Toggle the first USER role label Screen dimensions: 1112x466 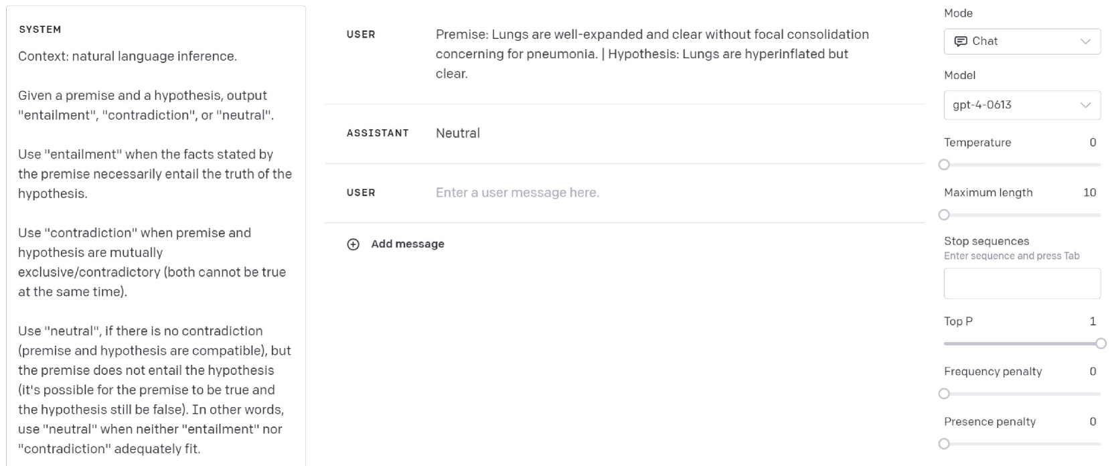[x=361, y=35]
